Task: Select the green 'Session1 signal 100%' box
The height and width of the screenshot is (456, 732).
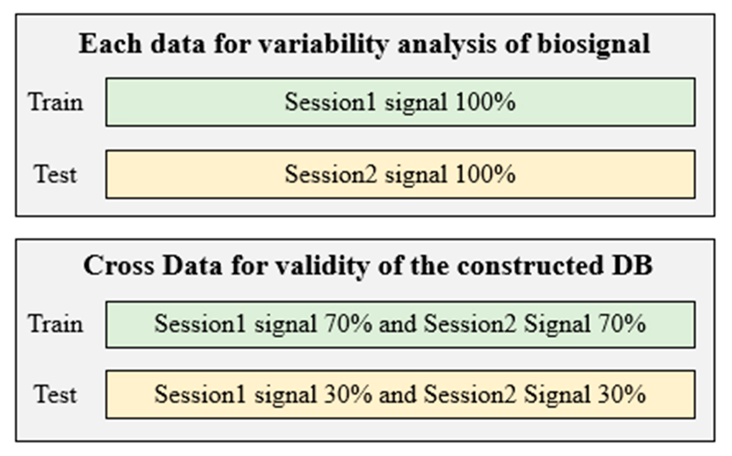Action: click(x=400, y=102)
